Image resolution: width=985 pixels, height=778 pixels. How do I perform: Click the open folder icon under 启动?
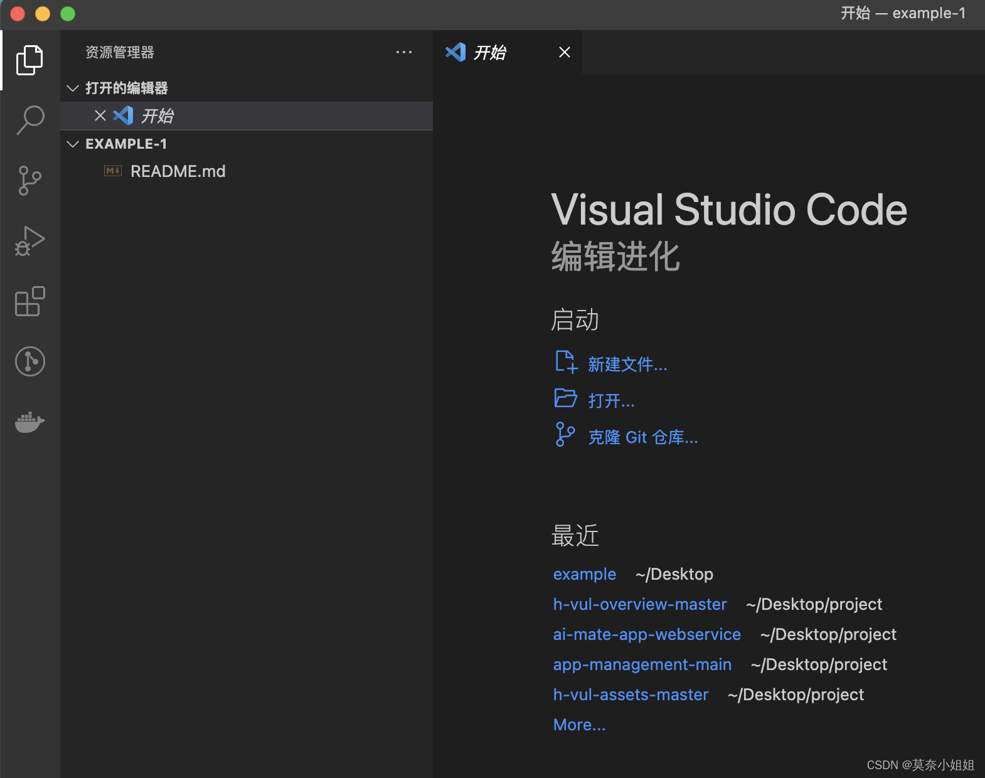pos(566,398)
